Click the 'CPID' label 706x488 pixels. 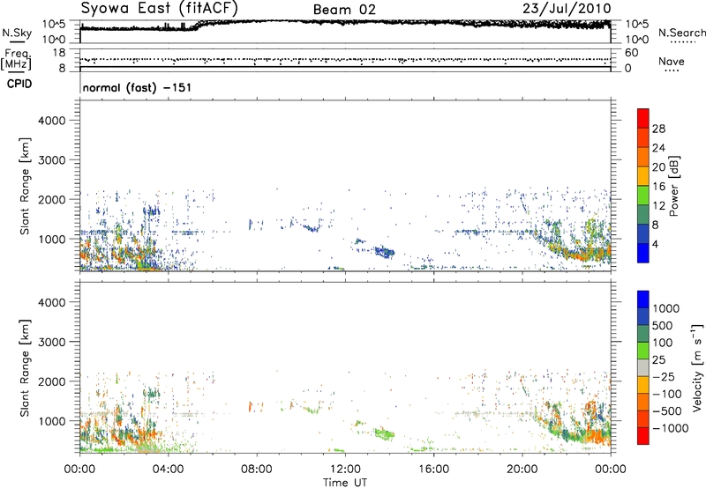pyautogui.click(x=19, y=84)
